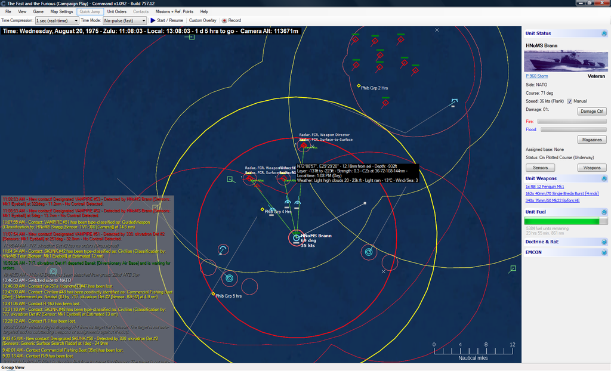This screenshot has width=611, height=371.
Task: Expand the EMCON panel
Action: (x=604, y=253)
